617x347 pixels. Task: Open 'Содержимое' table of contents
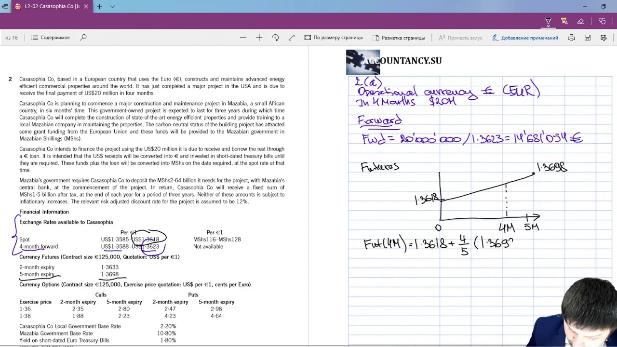pyautogui.click(x=51, y=38)
